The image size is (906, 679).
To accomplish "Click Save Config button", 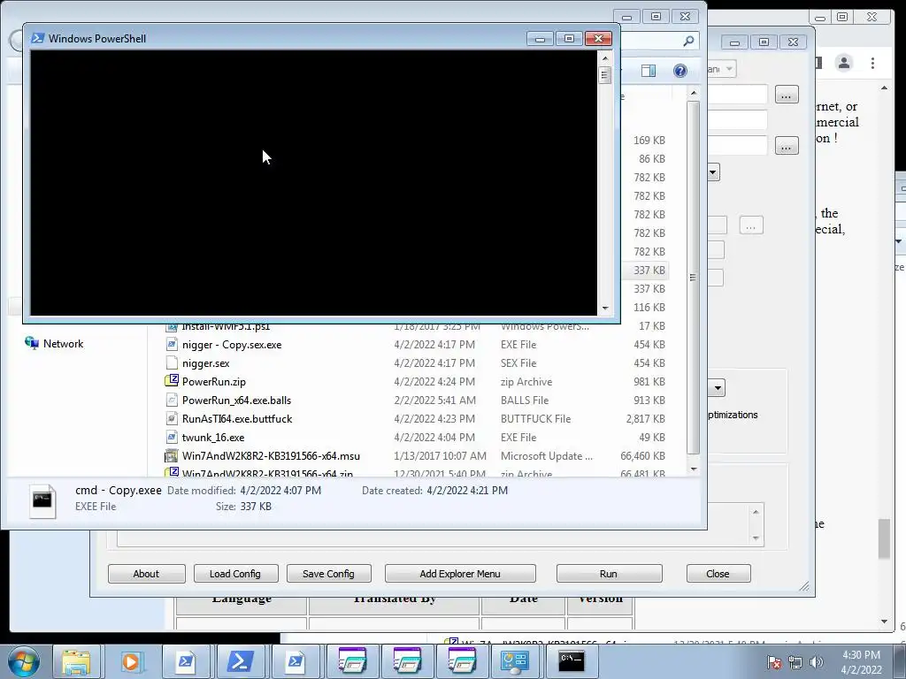I will point(328,574).
